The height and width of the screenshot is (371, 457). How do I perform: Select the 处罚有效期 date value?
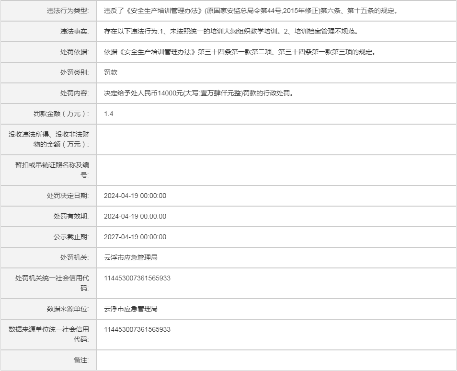135,216
